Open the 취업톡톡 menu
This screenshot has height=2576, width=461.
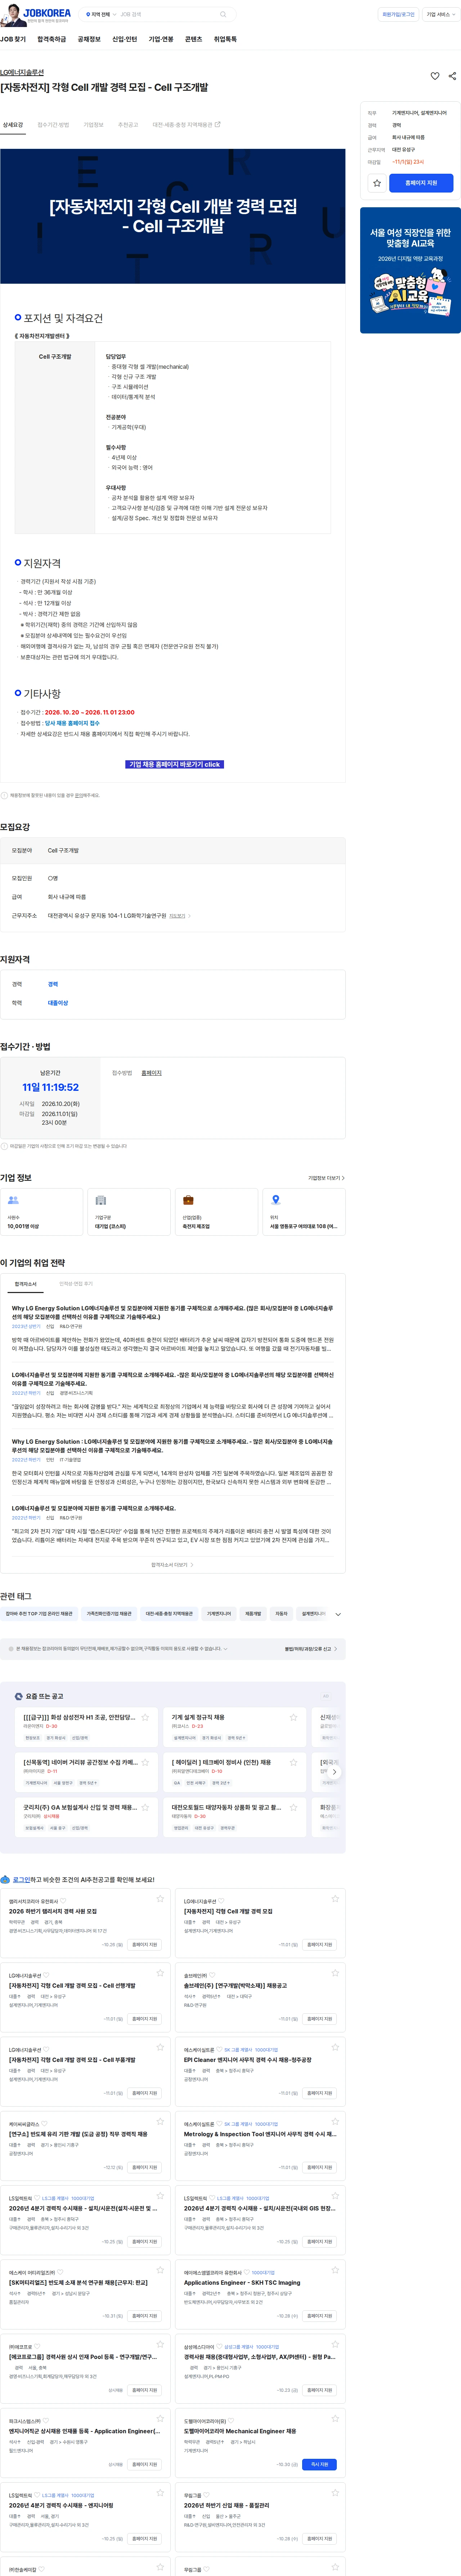click(225, 39)
